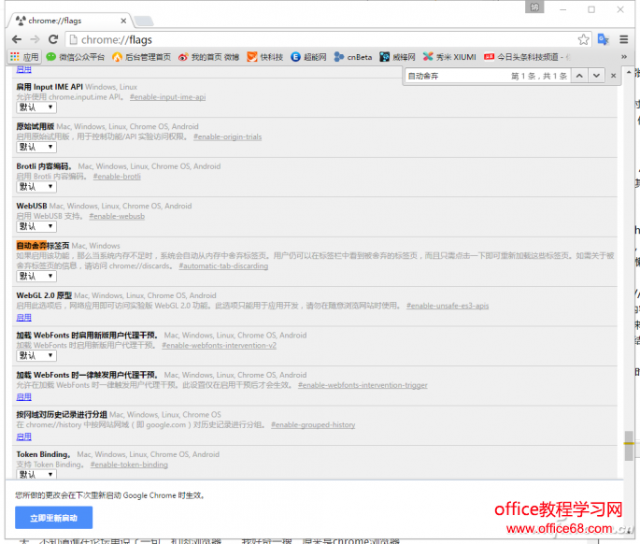Open the Google Translate extension icon
Image resolution: width=640 pixels, height=544 pixels.
603,39
